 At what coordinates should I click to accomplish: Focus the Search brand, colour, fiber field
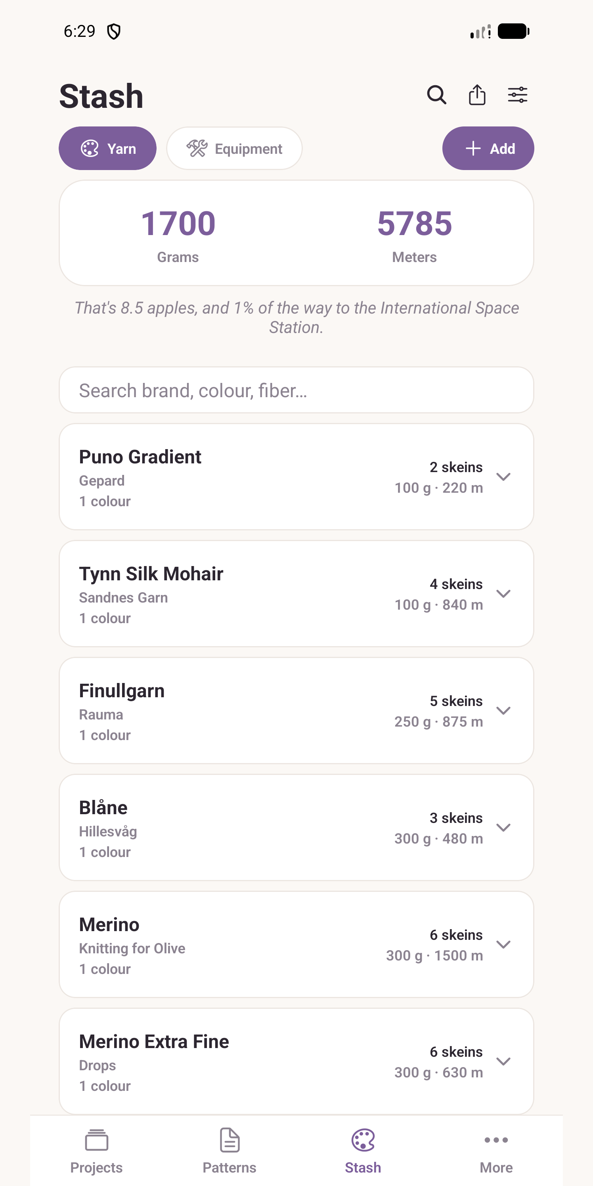[x=296, y=390]
